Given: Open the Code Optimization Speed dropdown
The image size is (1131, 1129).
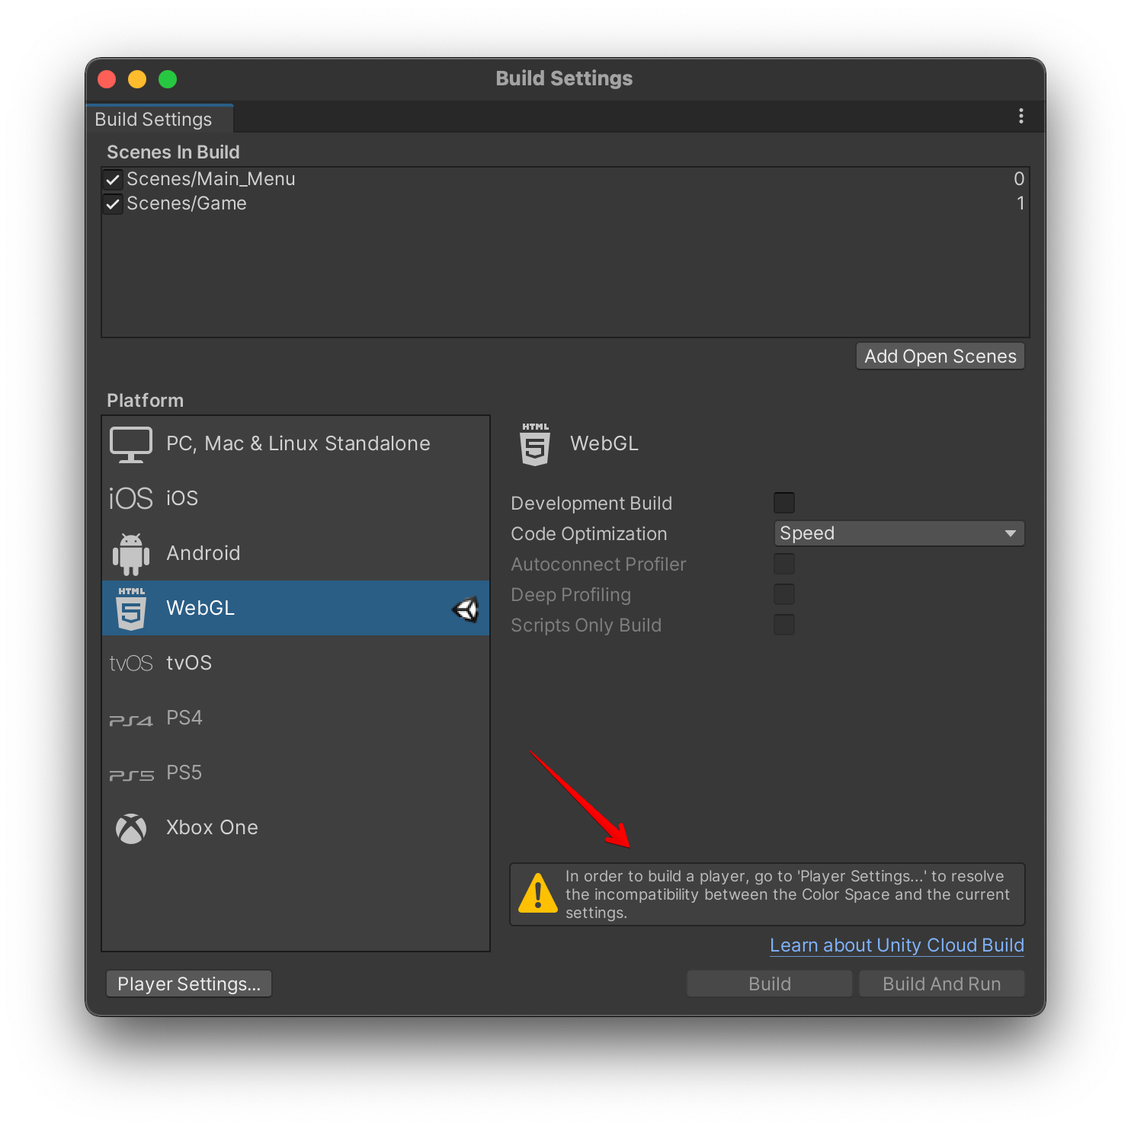Looking at the screenshot, I should pyautogui.click(x=899, y=533).
